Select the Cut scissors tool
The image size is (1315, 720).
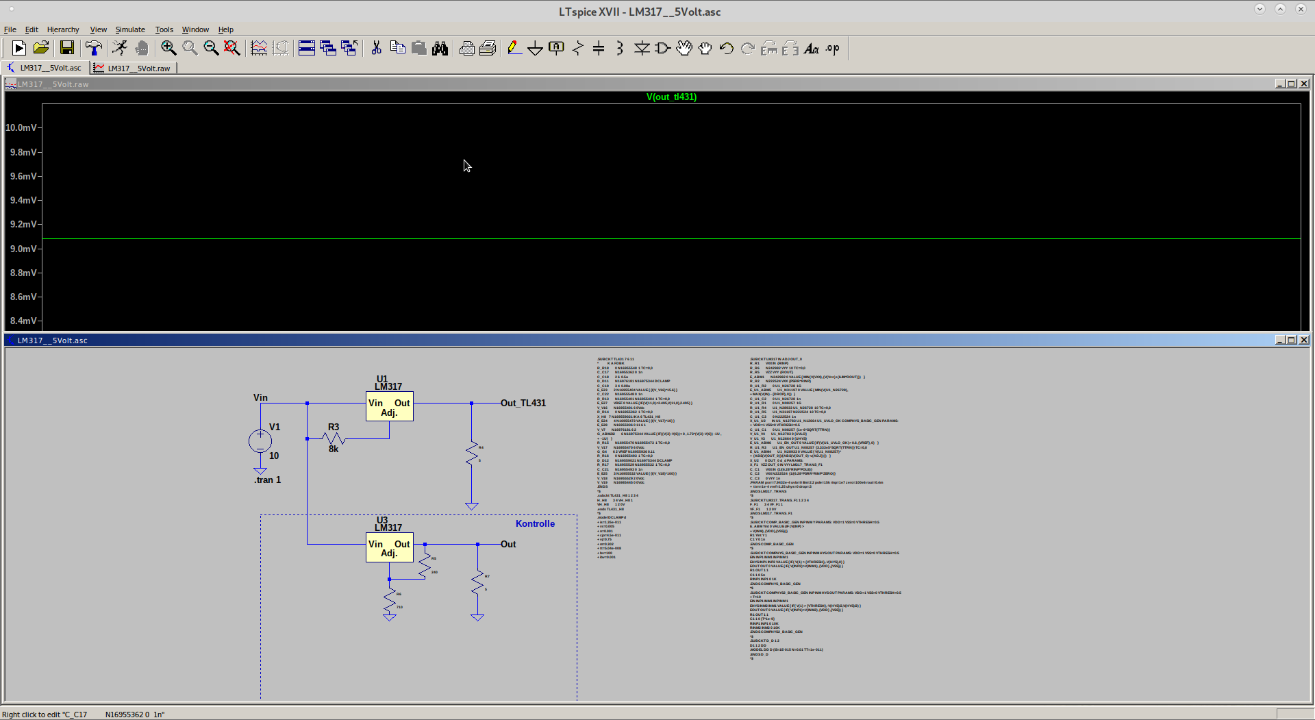tap(376, 48)
